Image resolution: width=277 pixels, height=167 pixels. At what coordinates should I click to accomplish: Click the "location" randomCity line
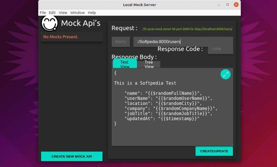pos(163,103)
